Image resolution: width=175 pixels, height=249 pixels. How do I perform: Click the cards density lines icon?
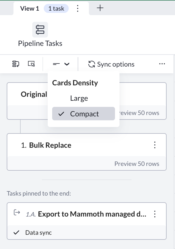tap(56, 64)
